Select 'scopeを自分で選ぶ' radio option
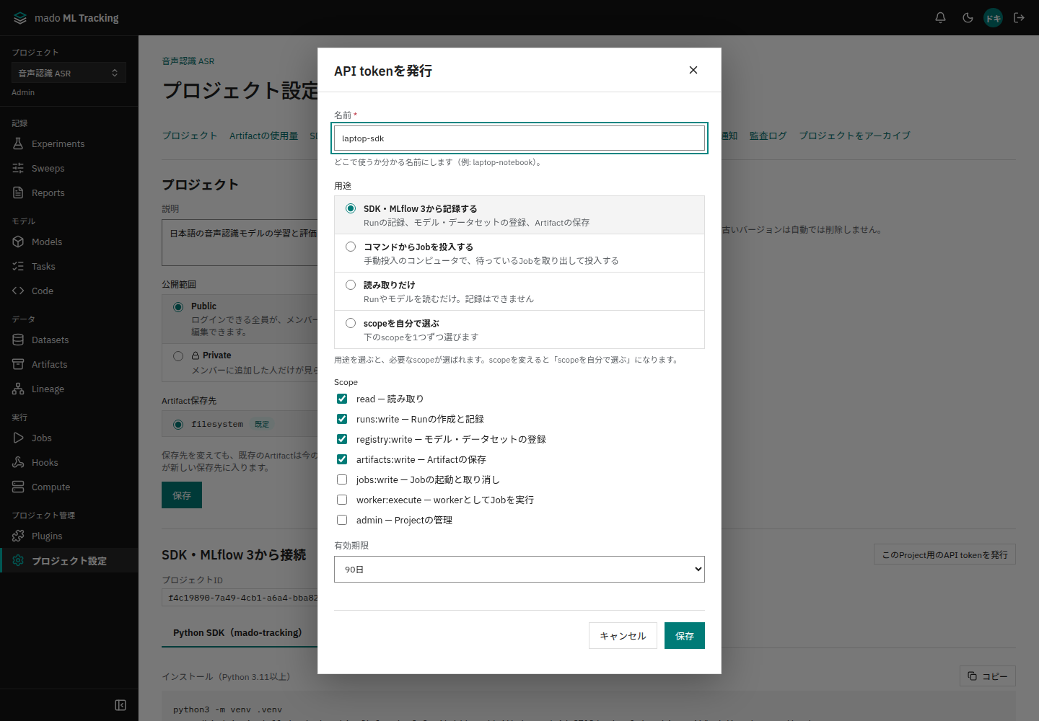The image size is (1039, 721). [x=351, y=323]
